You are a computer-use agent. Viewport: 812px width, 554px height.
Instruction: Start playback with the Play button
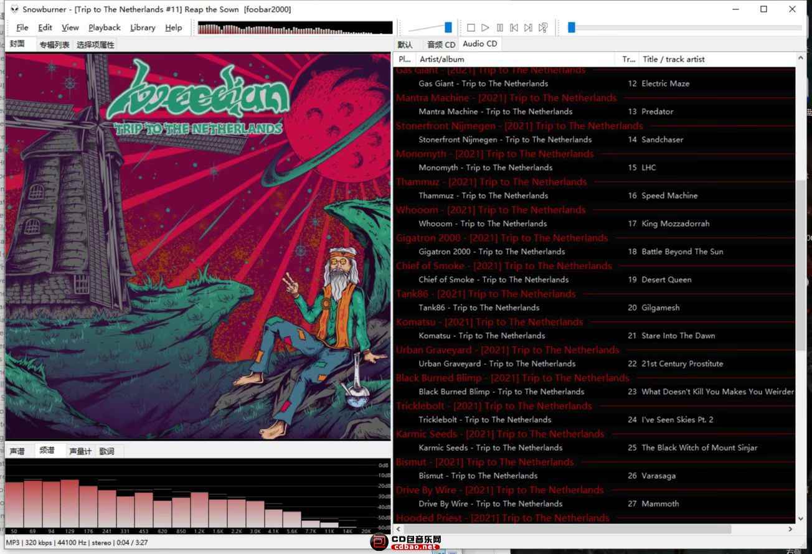point(485,27)
